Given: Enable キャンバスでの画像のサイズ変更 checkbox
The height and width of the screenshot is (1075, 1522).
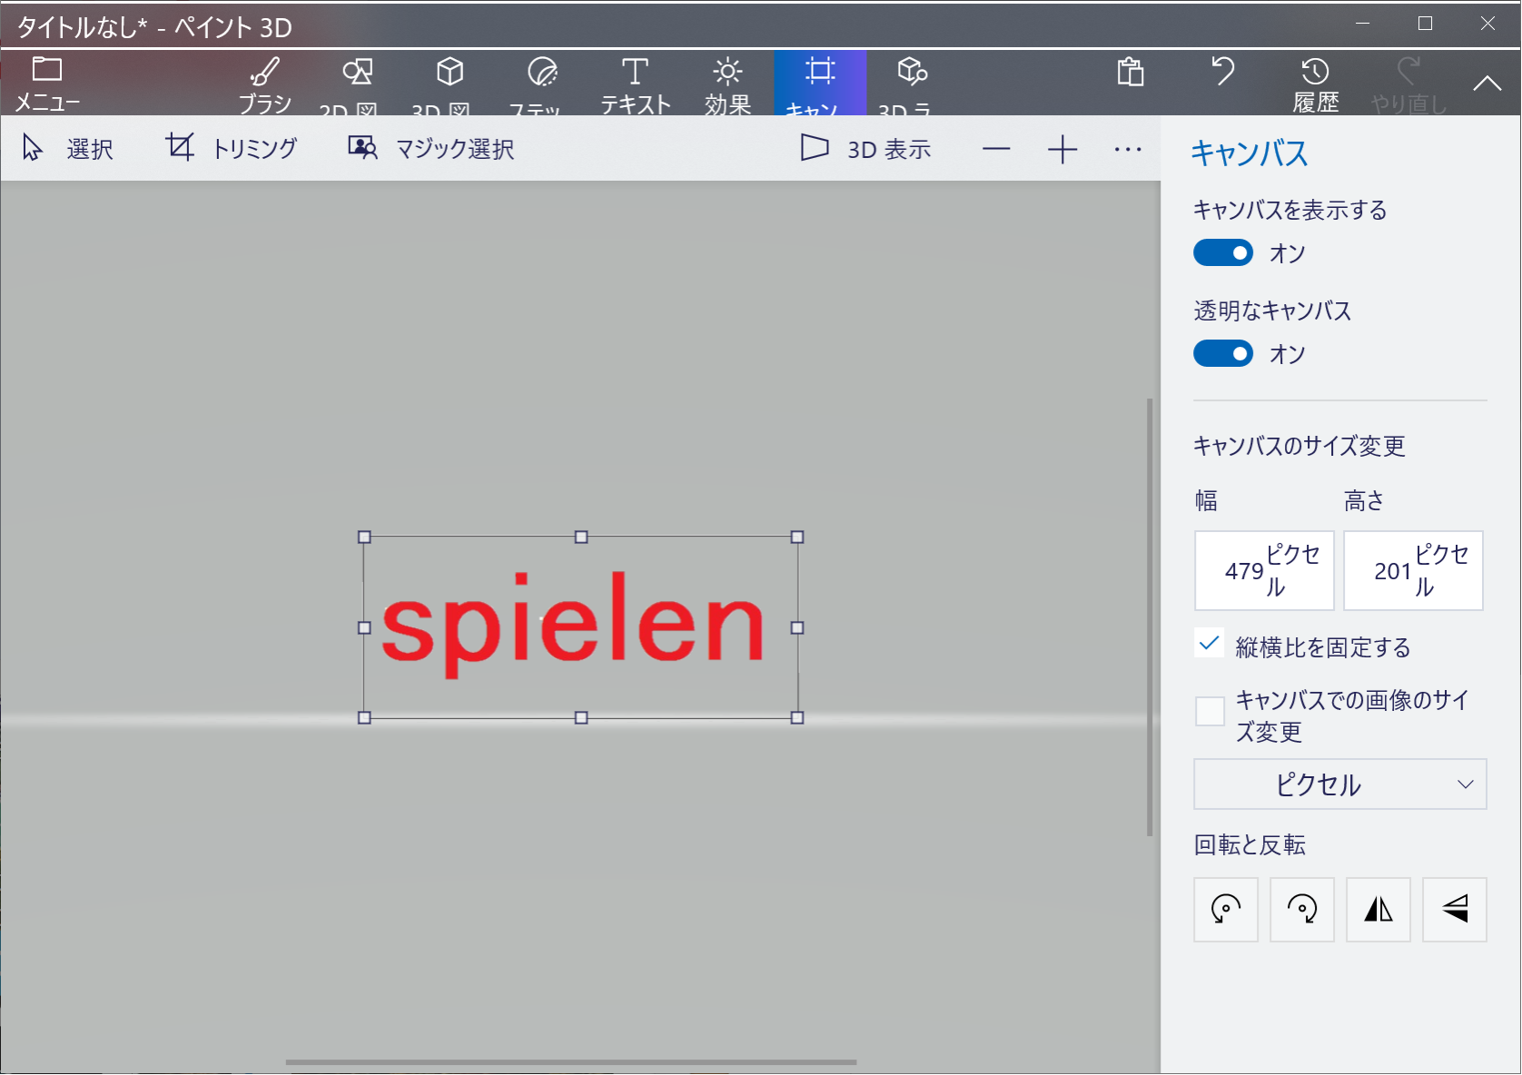Looking at the screenshot, I should (x=1210, y=711).
